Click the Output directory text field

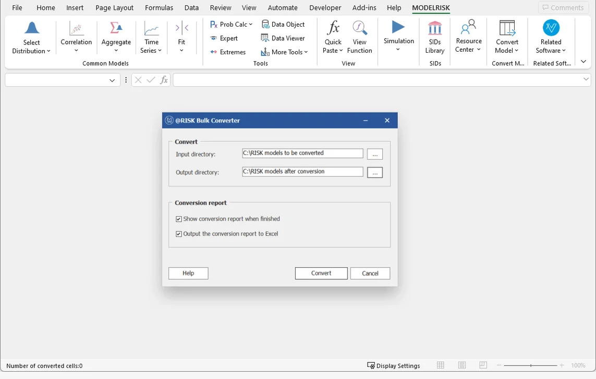tap(302, 172)
